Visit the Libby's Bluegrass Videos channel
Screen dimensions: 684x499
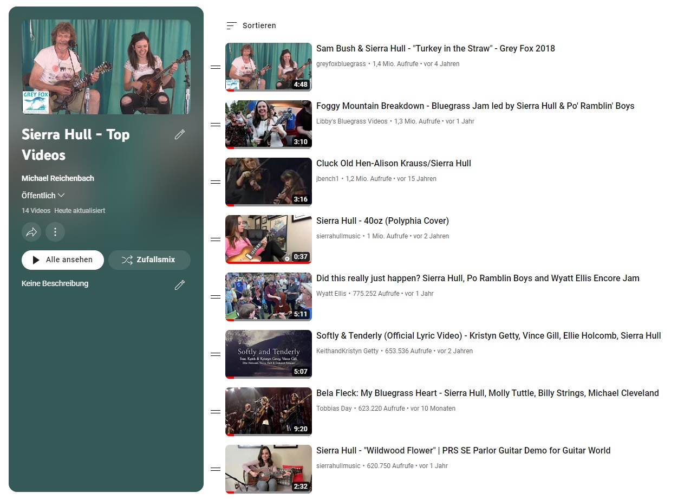tap(352, 121)
